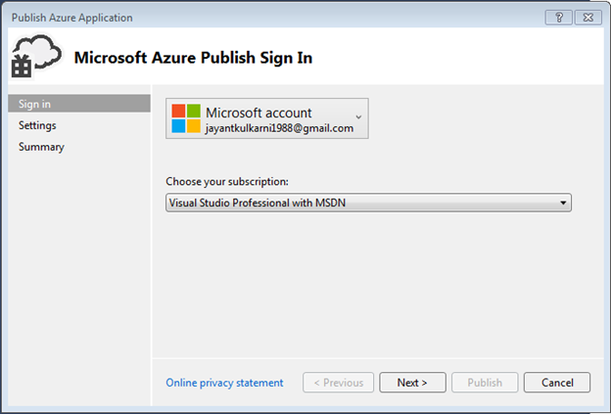Expand the Microsoft account chevron
This screenshot has height=414, width=611.
click(358, 116)
